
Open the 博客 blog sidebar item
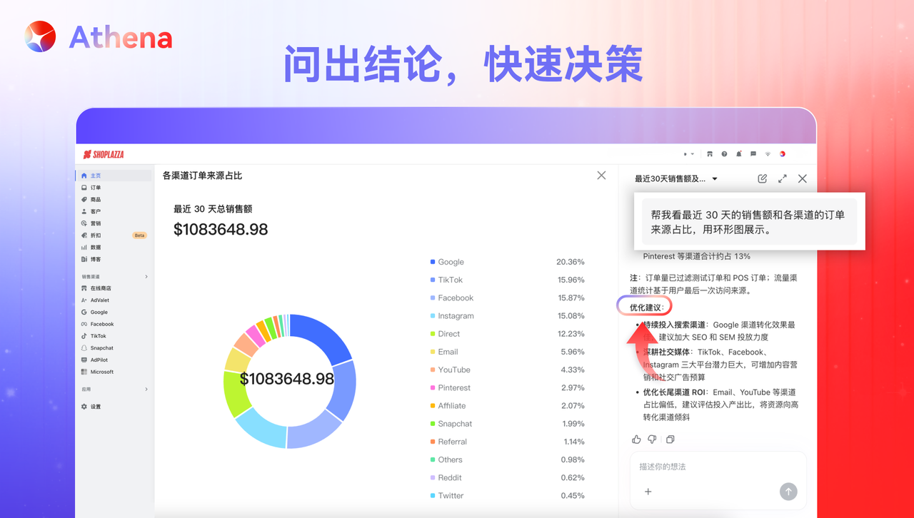114,259
